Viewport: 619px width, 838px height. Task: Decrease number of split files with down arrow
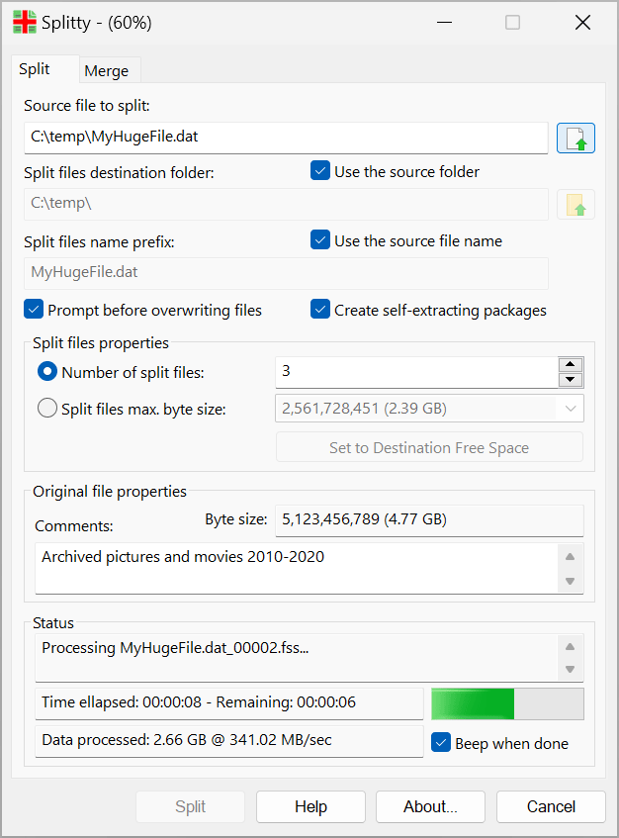pyautogui.click(x=571, y=380)
